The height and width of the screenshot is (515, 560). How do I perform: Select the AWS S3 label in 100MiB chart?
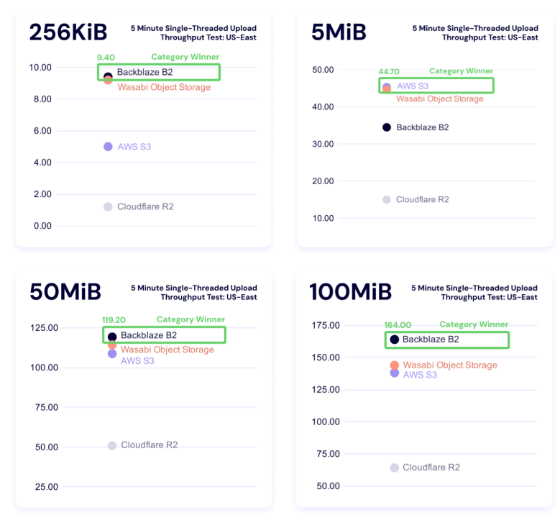point(420,375)
